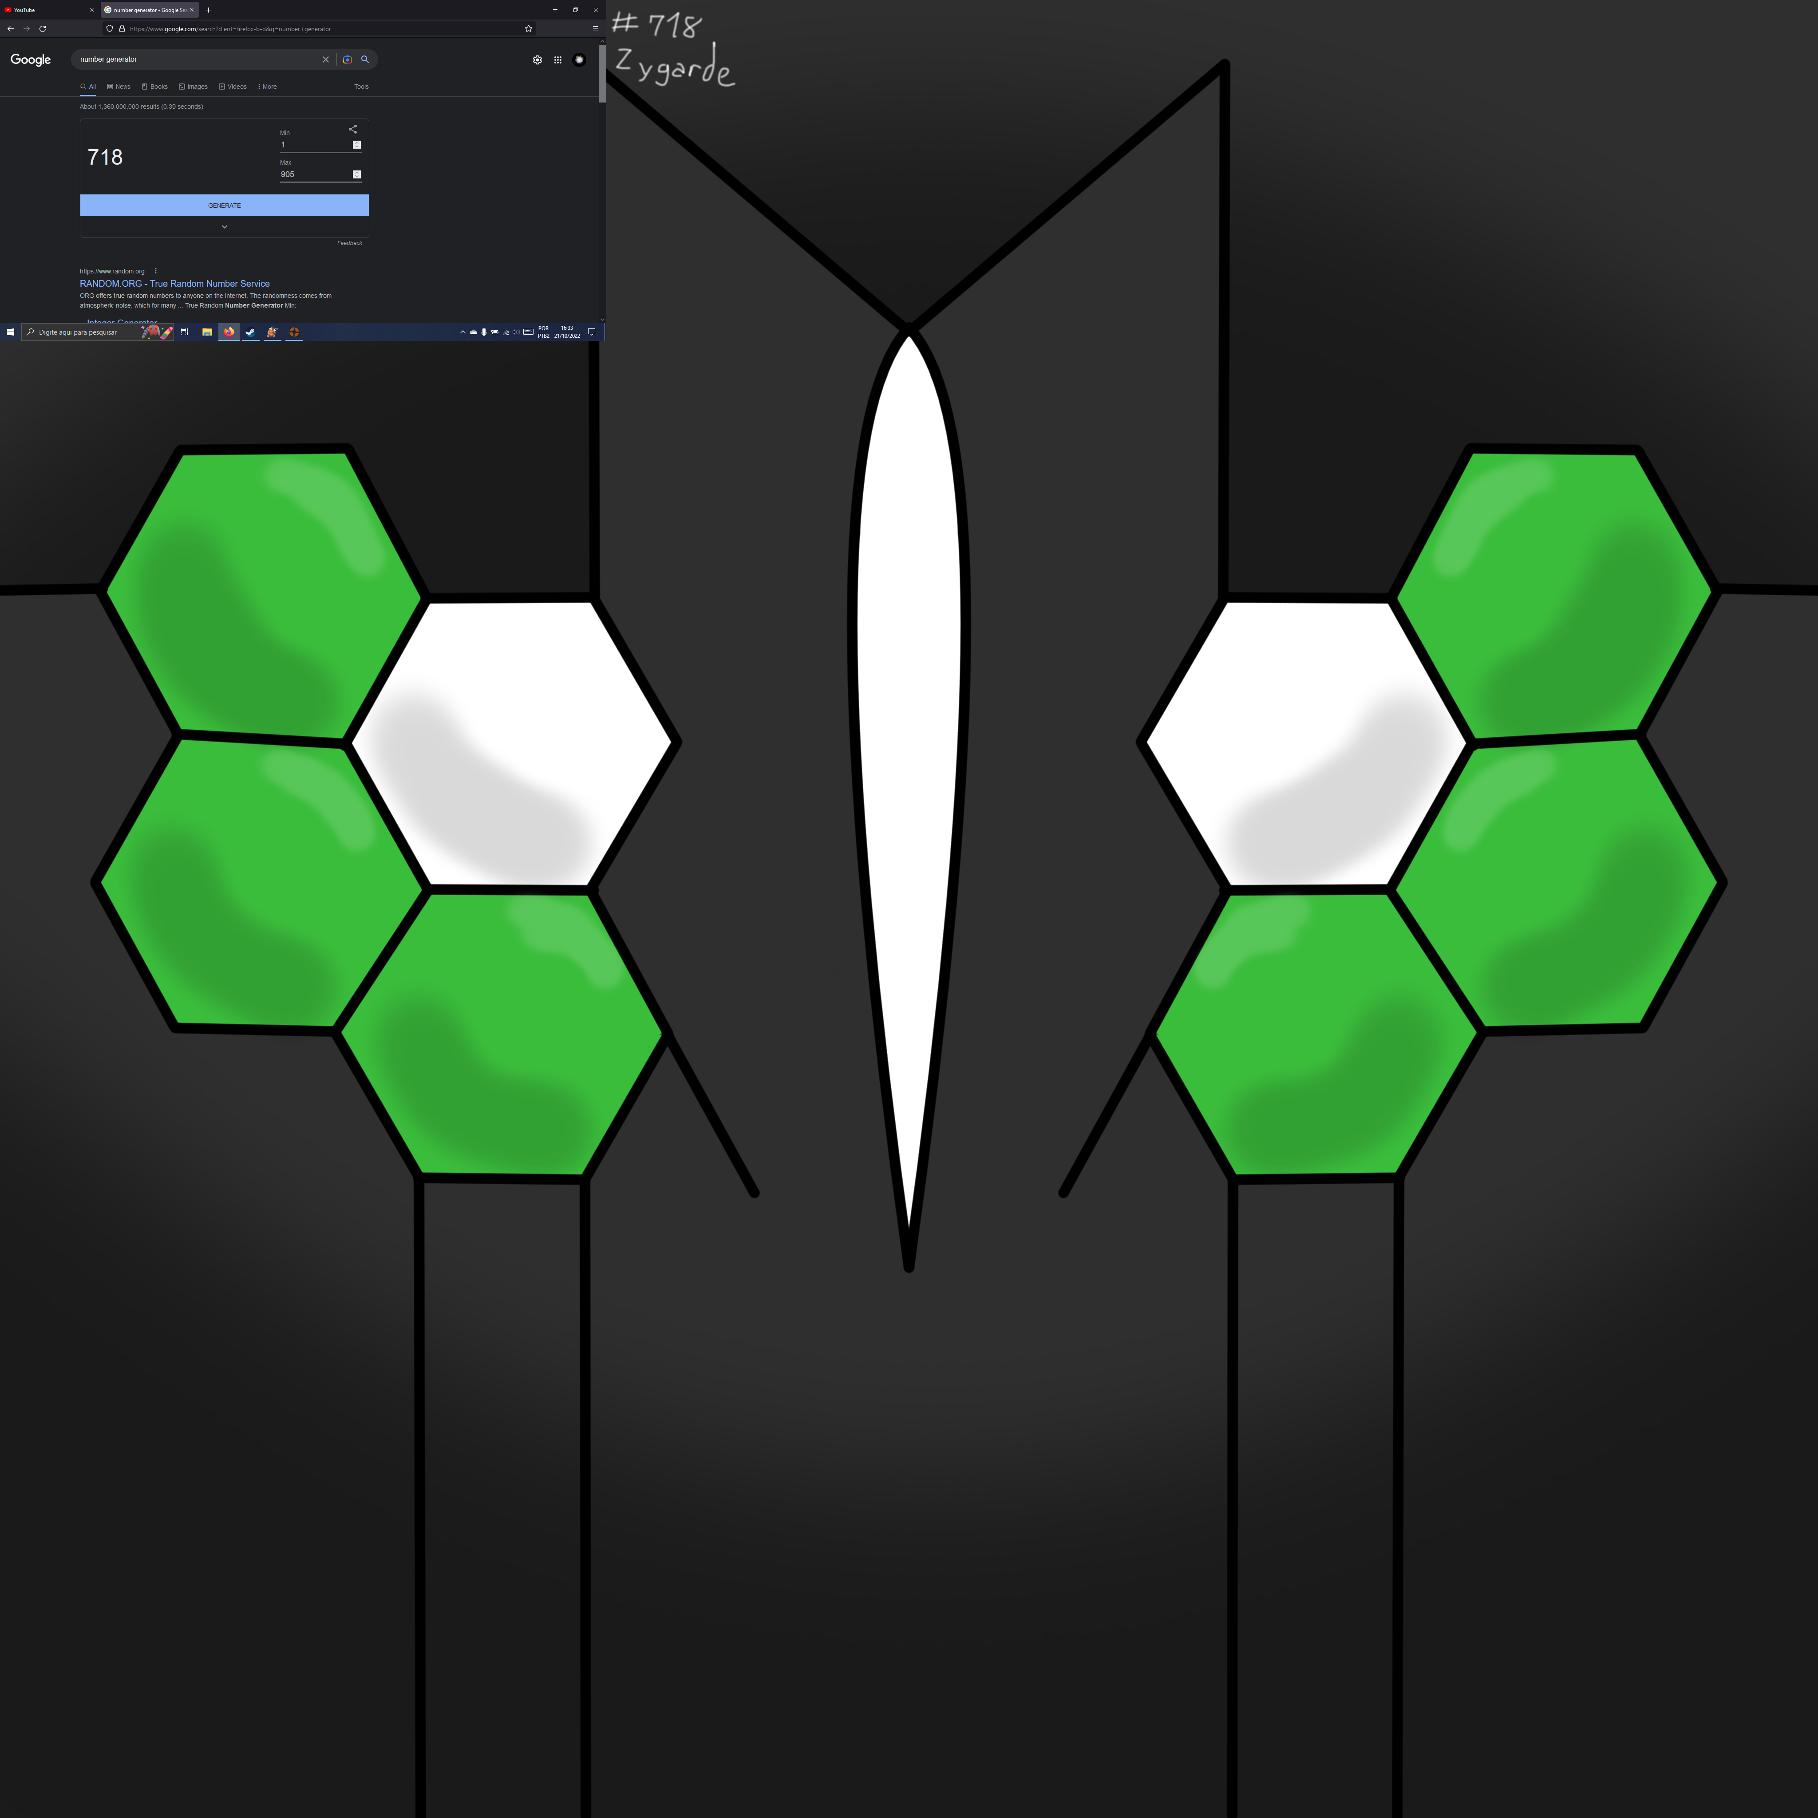Open the Google apps grid

pos(558,59)
